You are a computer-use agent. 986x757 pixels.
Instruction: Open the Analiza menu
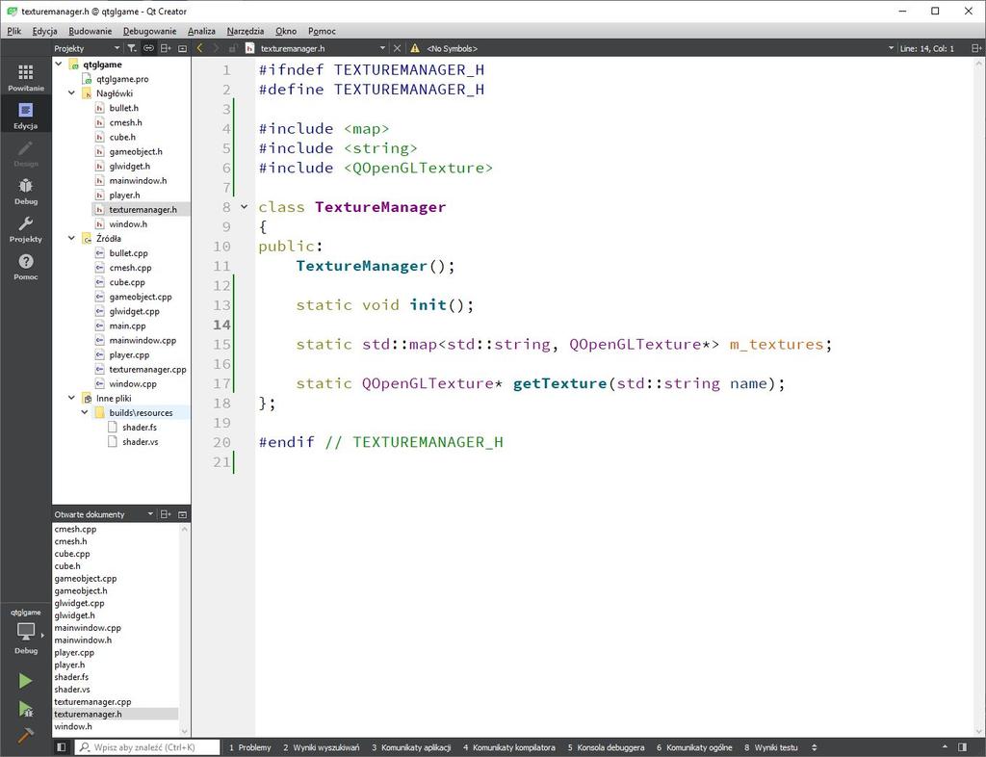[201, 31]
